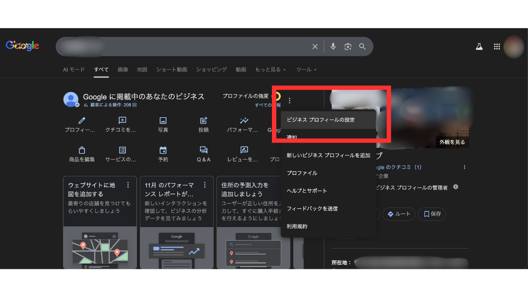Select ビジネス プロフィールの設定 menu item
Screen dimensions: 528x297
pyautogui.click(x=321, y=120)
